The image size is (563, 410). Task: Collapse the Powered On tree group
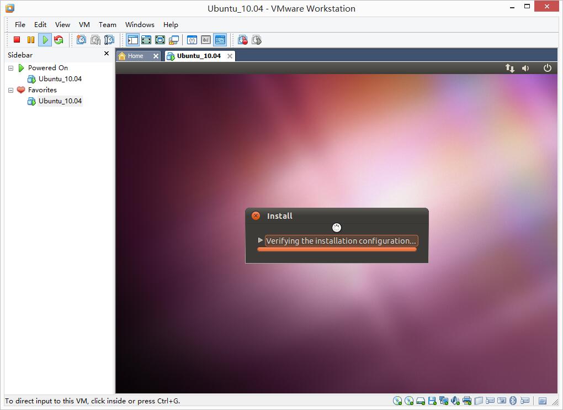[11, 68]
